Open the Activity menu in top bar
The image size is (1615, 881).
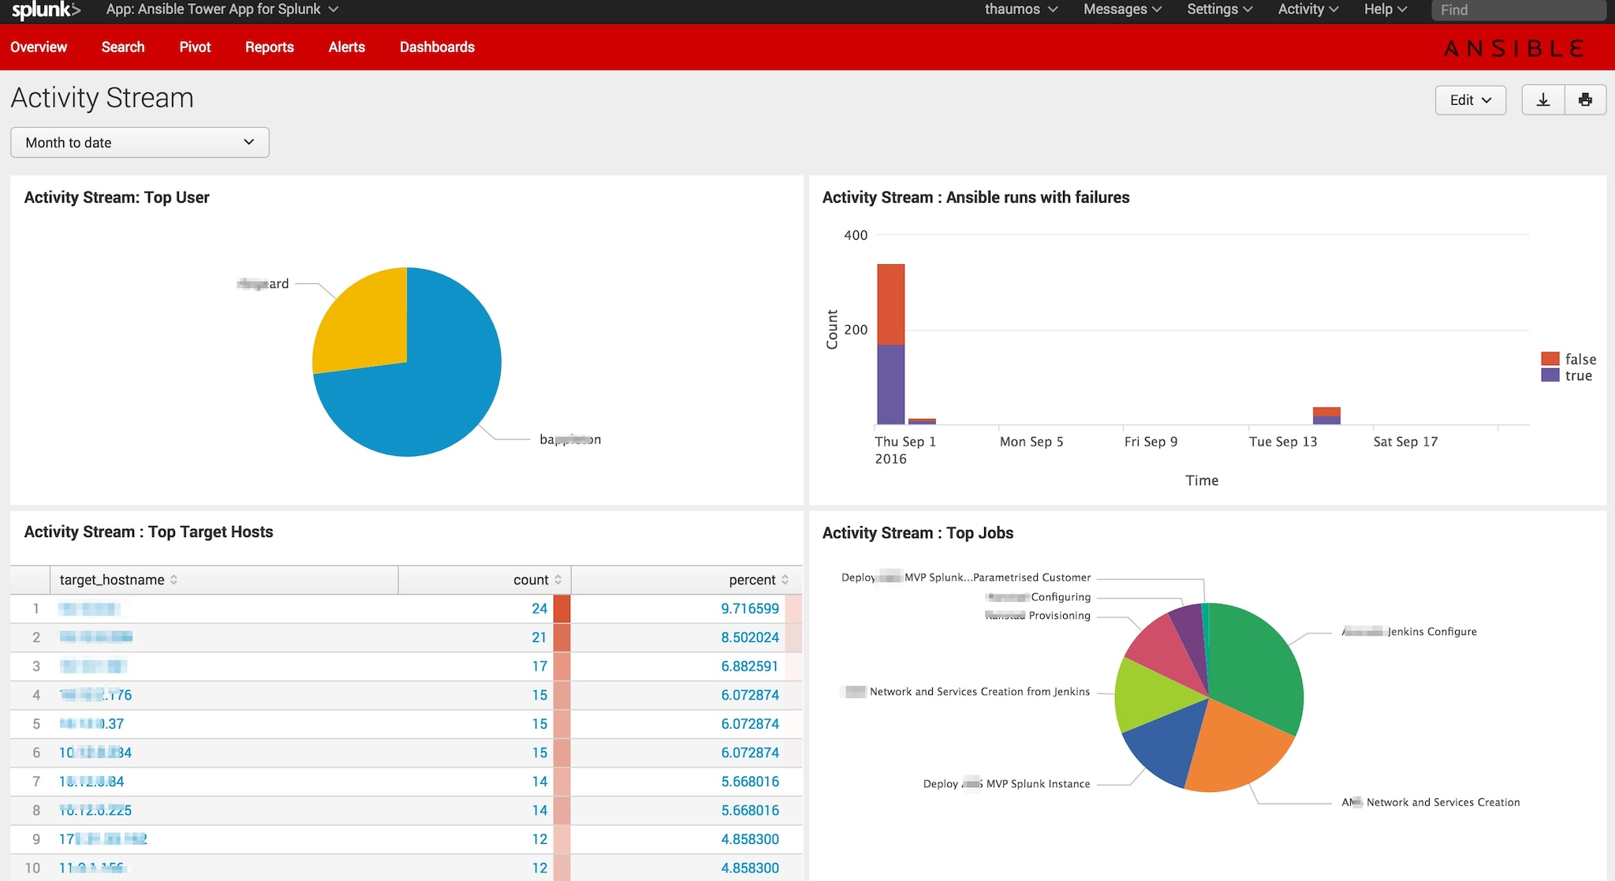click(x=1308, y=9)
